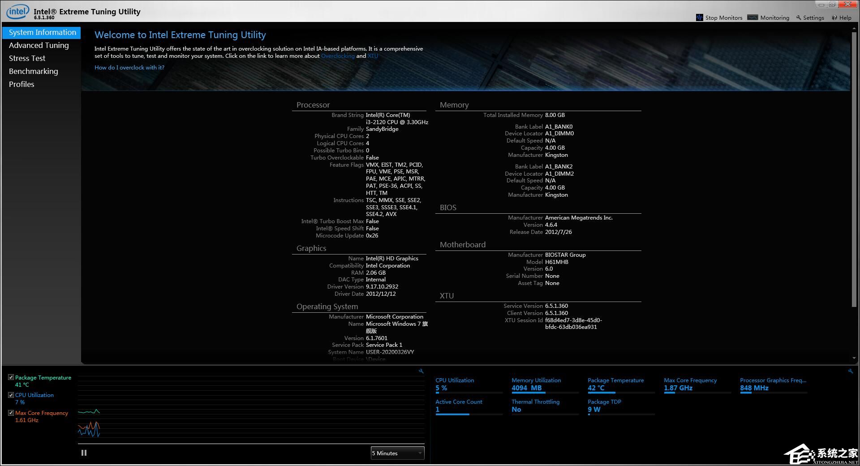The image size is (860, 466).
Task: Pause the monitoring graph
Action: (x=84, y=453)
